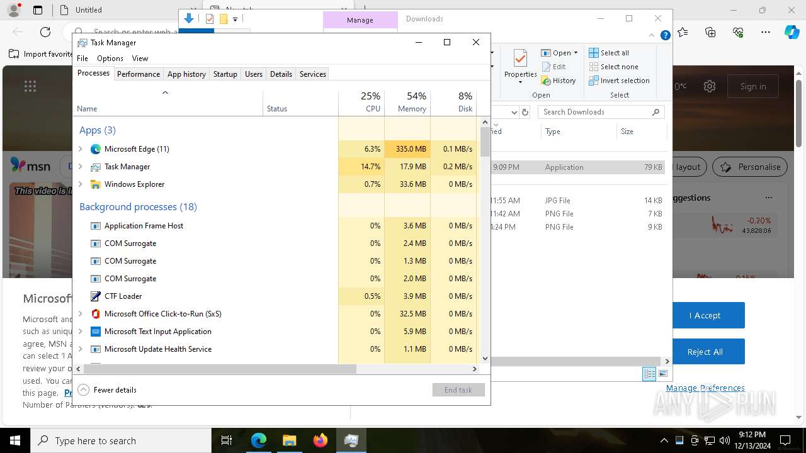
Task: Open Edge page settings gear
Action: pyautogui.click(x=710, y=86)
